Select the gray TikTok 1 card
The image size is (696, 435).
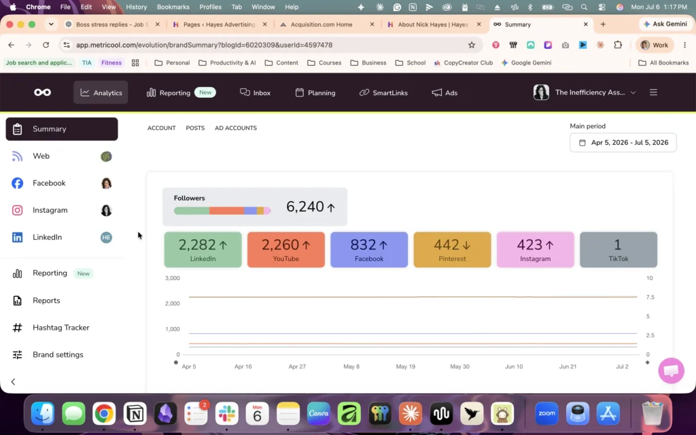tap(619, 249)
